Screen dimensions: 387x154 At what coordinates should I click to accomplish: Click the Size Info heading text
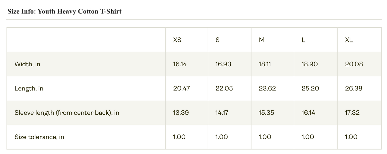click(64, 11)
